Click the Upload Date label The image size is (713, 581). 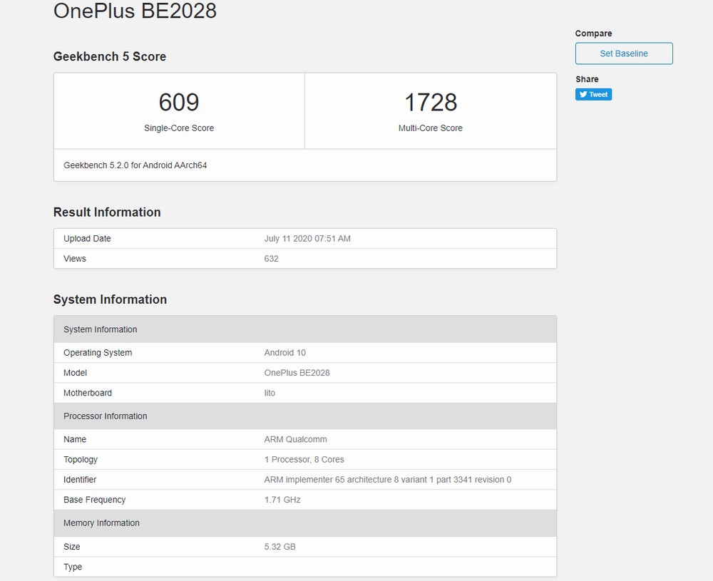(87, 239)
